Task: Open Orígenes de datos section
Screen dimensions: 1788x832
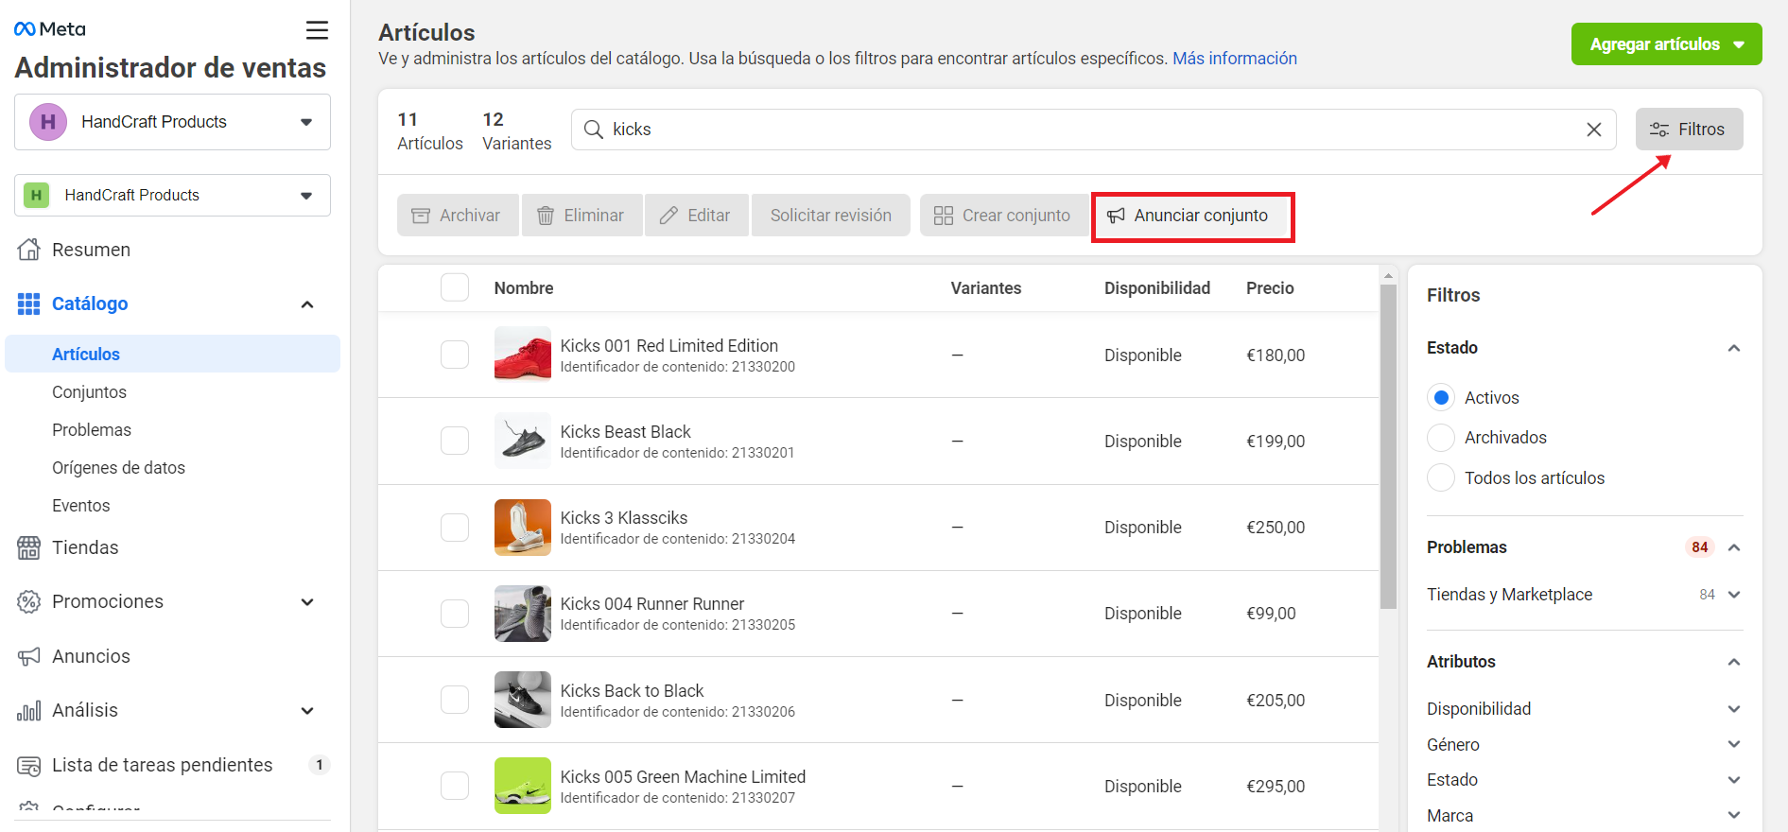Action: click(x=118, y=468)
